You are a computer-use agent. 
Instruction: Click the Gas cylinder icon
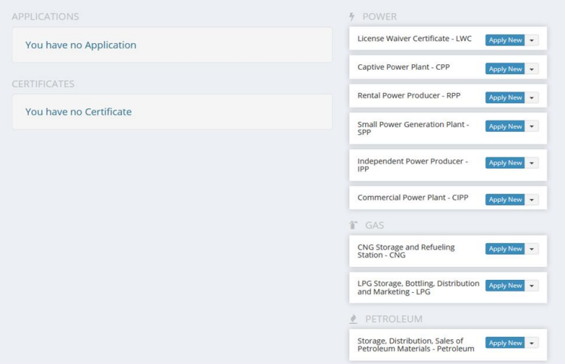352,226
